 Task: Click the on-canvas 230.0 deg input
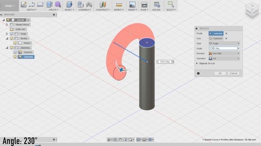point(165,62)
